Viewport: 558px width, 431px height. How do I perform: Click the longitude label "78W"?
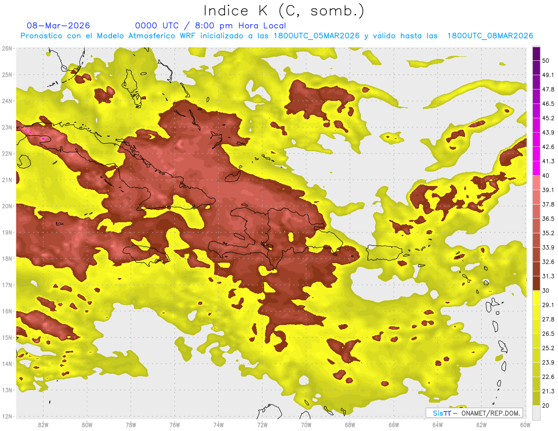[131, 425]
